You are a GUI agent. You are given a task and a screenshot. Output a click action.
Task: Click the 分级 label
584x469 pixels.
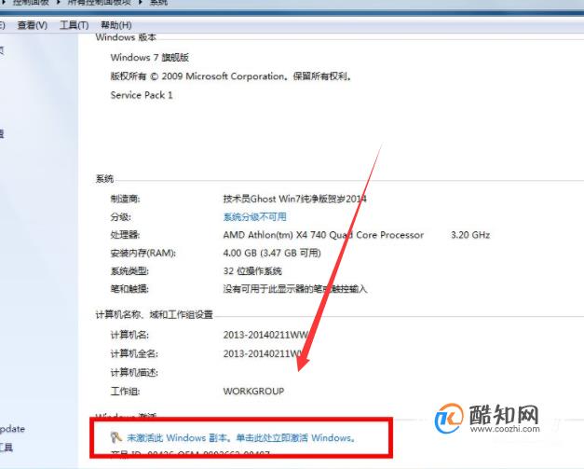(121, 216)
